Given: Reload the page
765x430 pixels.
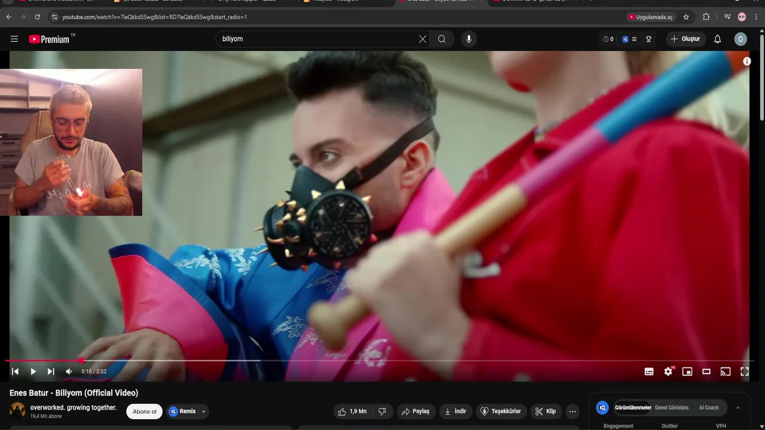Looking at the screenshot, I should pos(37,17).
